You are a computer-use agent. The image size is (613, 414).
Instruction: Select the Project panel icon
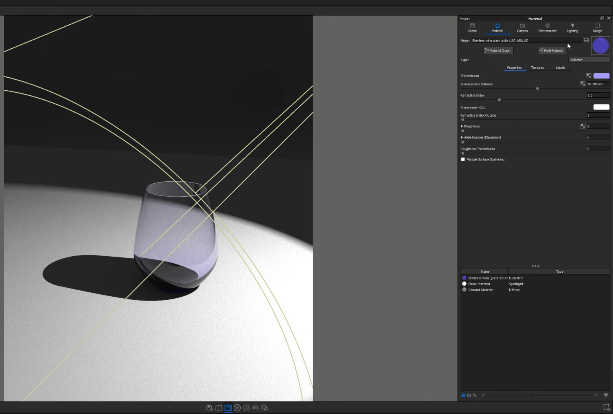[x=228, y=408]
